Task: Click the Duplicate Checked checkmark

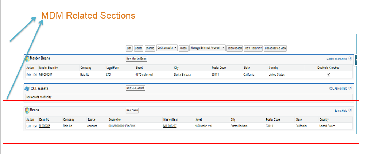Action: [328, 75]
